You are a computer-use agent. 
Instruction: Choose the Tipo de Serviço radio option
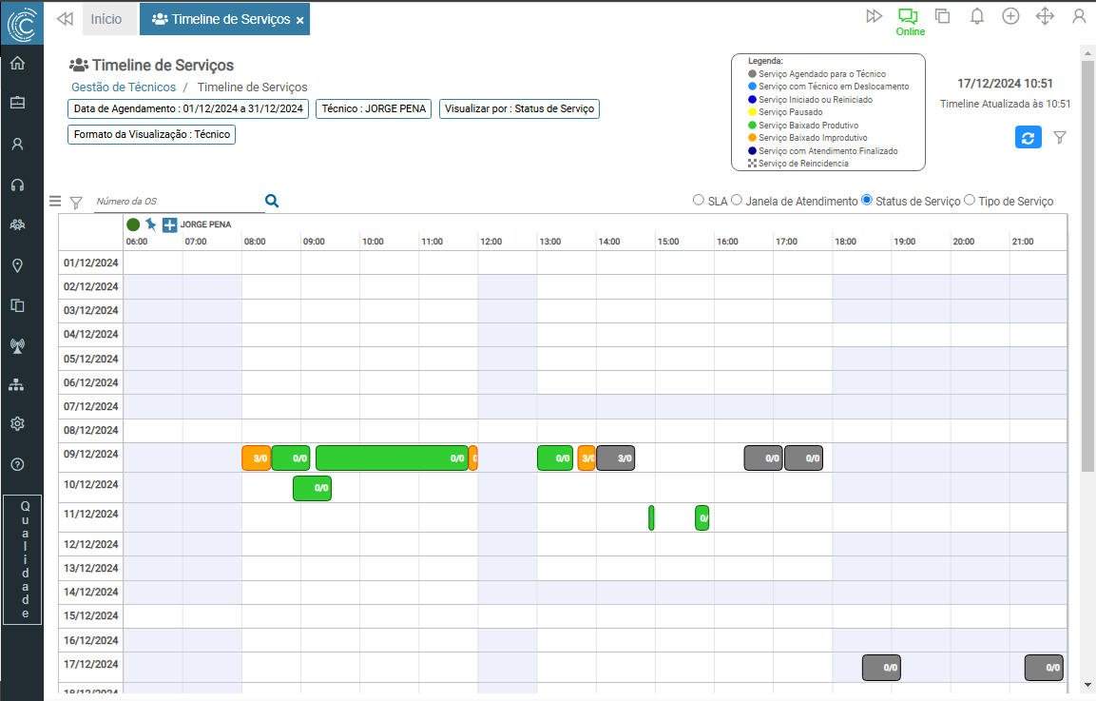[970, 201]
